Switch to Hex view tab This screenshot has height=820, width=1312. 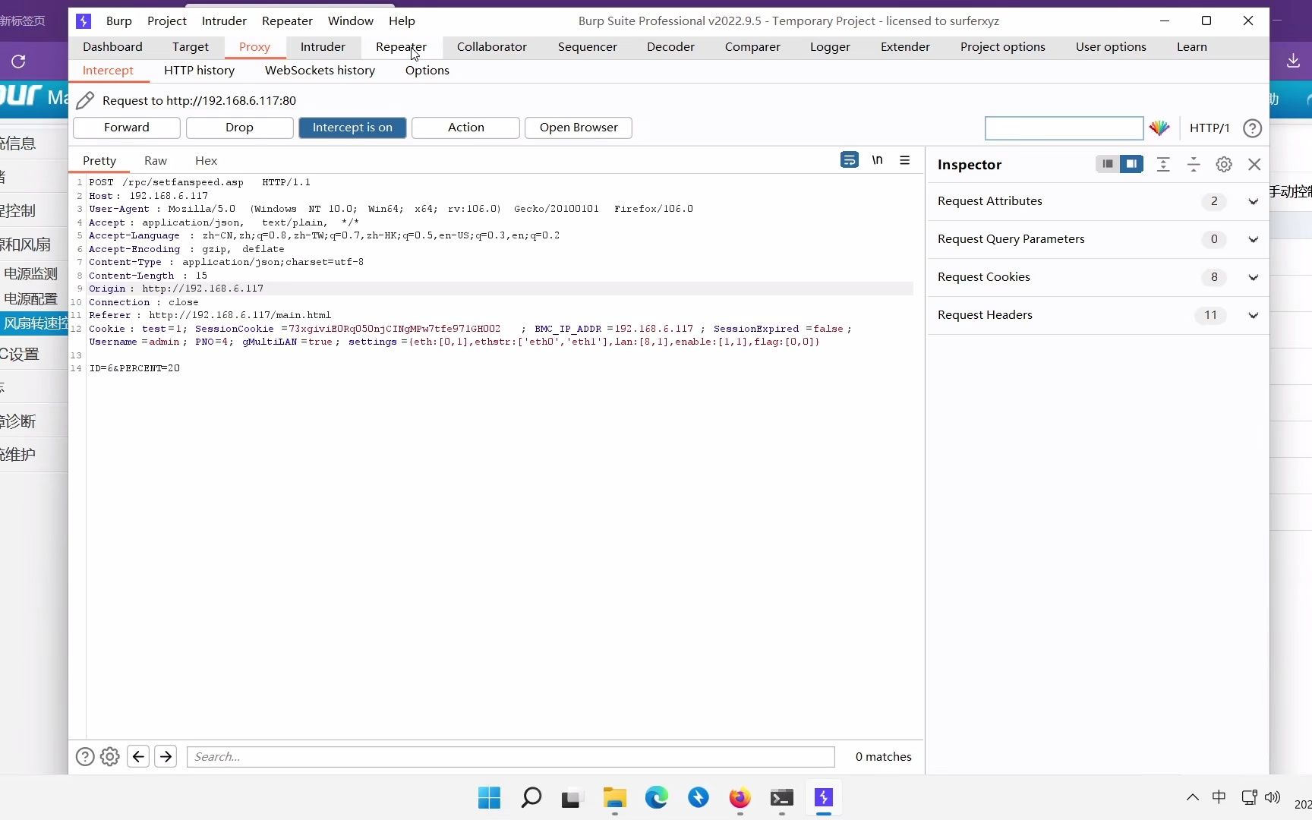click(x=206, y=160)
